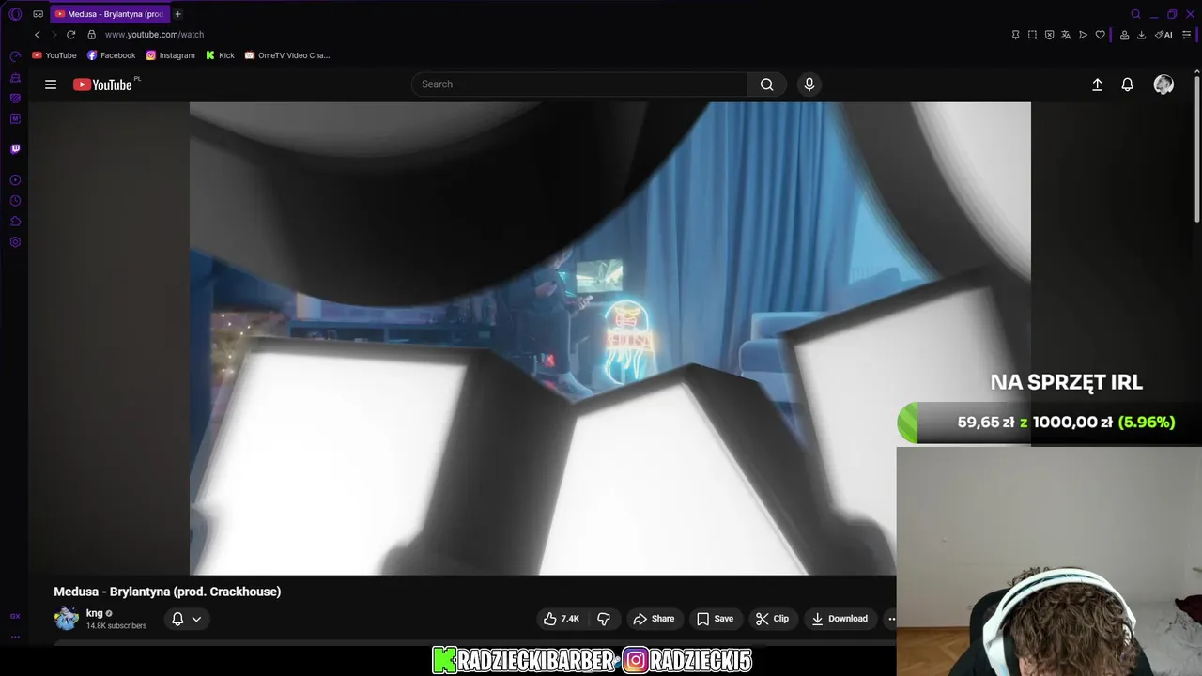Open Easy Setup sliders icon
1202x676 pixels.
coord(1187,35)
